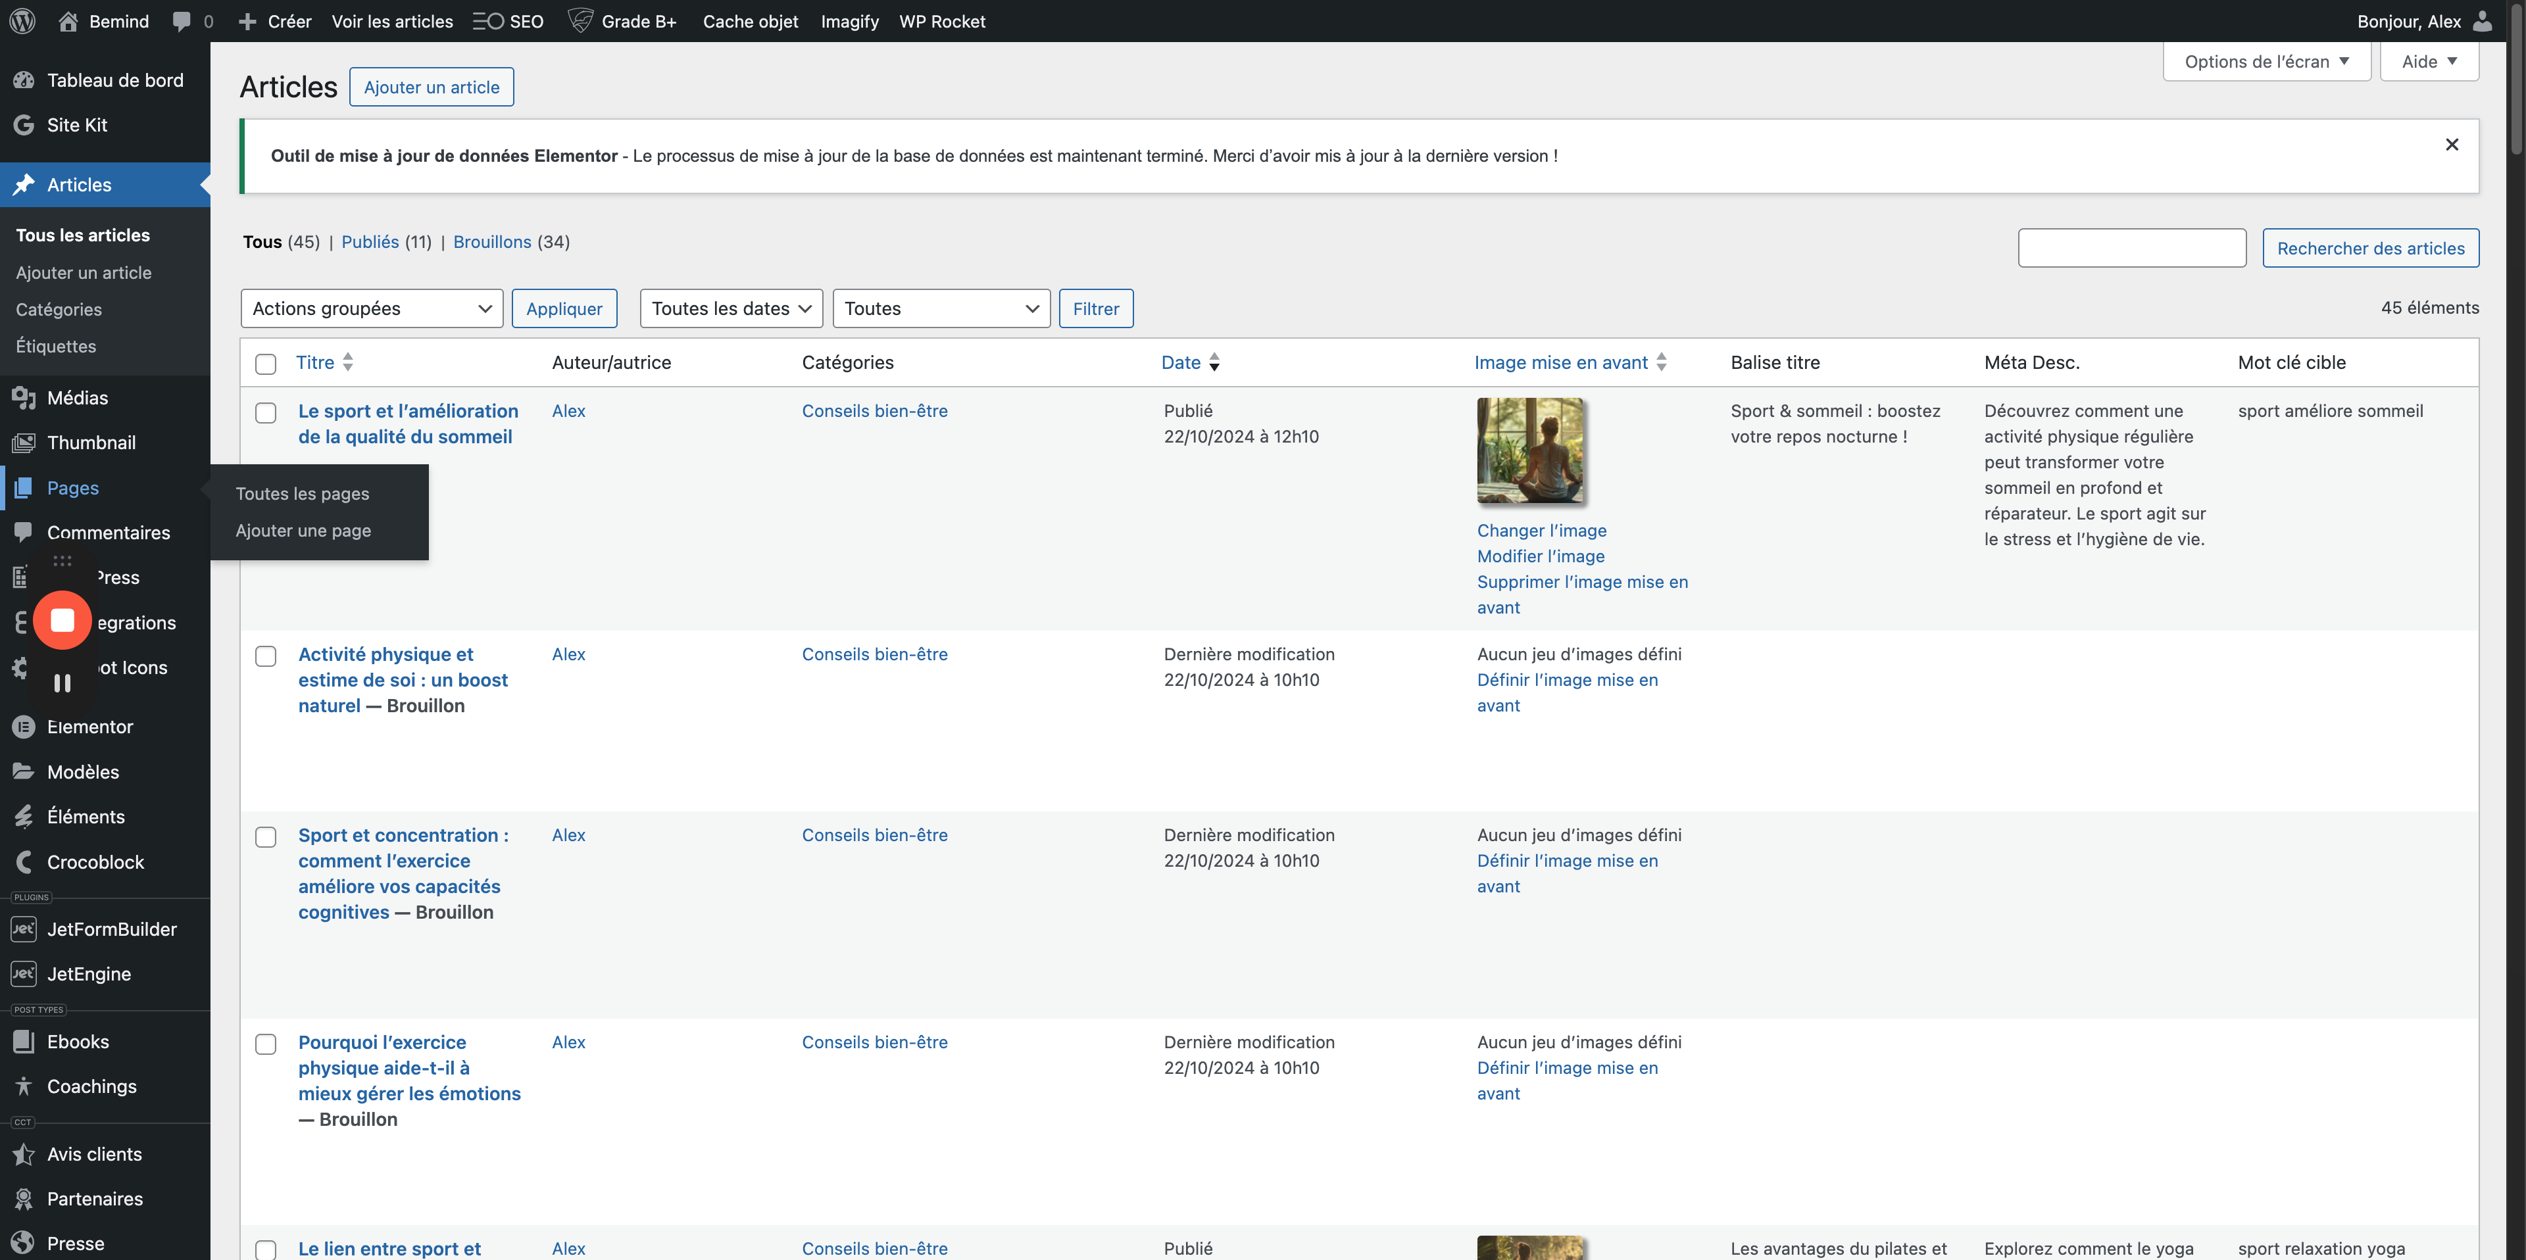Sort articles by Titre column
Viewport: 2526px width, 1260px height.
(324, 362)
